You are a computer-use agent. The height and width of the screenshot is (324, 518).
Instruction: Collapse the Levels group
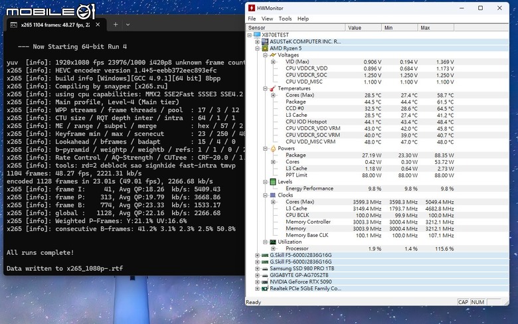[265, 182]
